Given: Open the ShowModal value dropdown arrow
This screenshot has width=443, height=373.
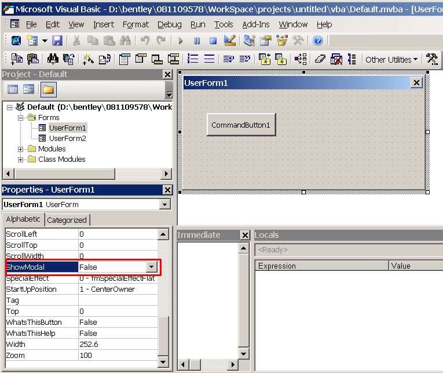Looking at the screenshot, I should 152,267.
